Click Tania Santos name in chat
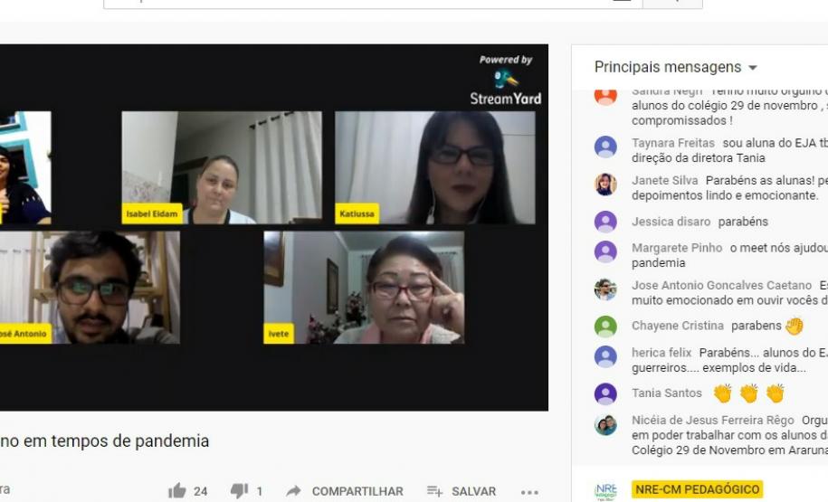This screenshot has height=502, width=828. 666,393
